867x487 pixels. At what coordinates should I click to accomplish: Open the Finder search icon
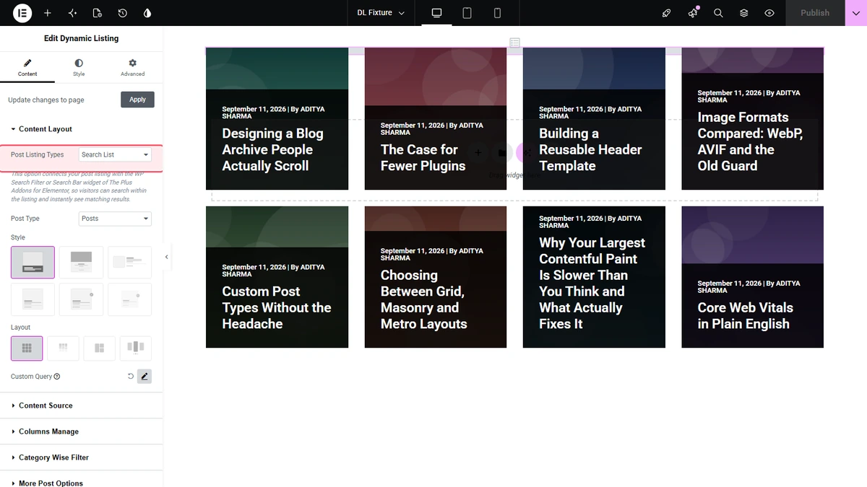pos(718,13)
